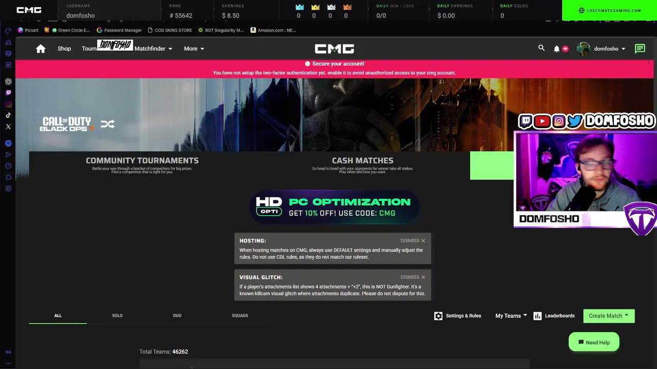Open the green chat messages icon
657x369 pixels.
(640, 49)
